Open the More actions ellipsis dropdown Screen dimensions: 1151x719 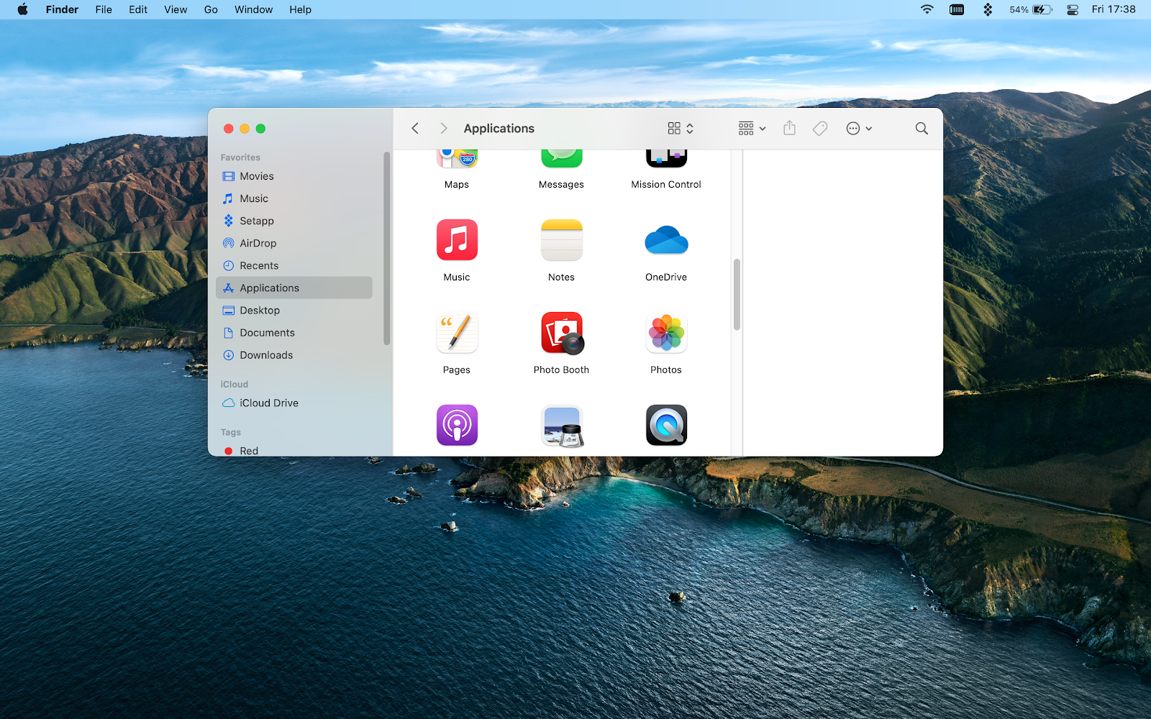coord(859,128)
